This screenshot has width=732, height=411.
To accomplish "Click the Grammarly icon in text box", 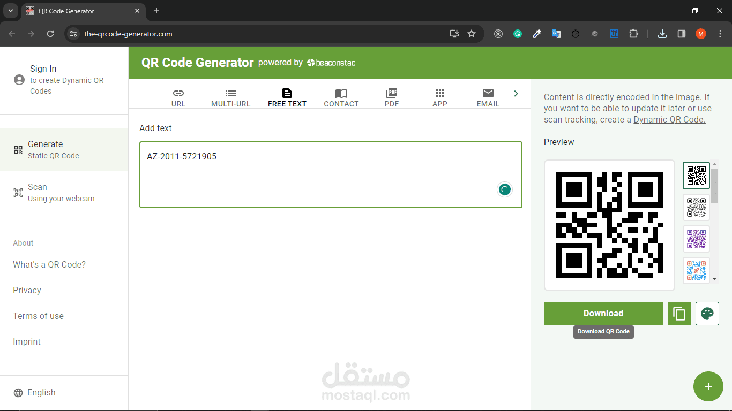I will tap(504, 189).
